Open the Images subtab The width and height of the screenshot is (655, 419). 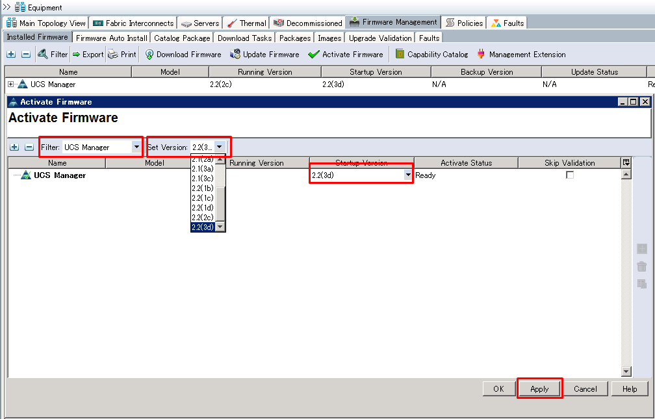(329, 38)
